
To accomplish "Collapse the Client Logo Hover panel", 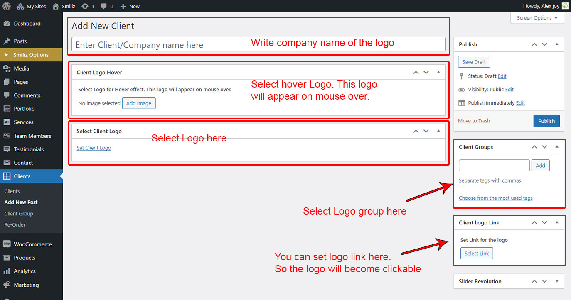I will pyautogui.click(x=438, y=72).
